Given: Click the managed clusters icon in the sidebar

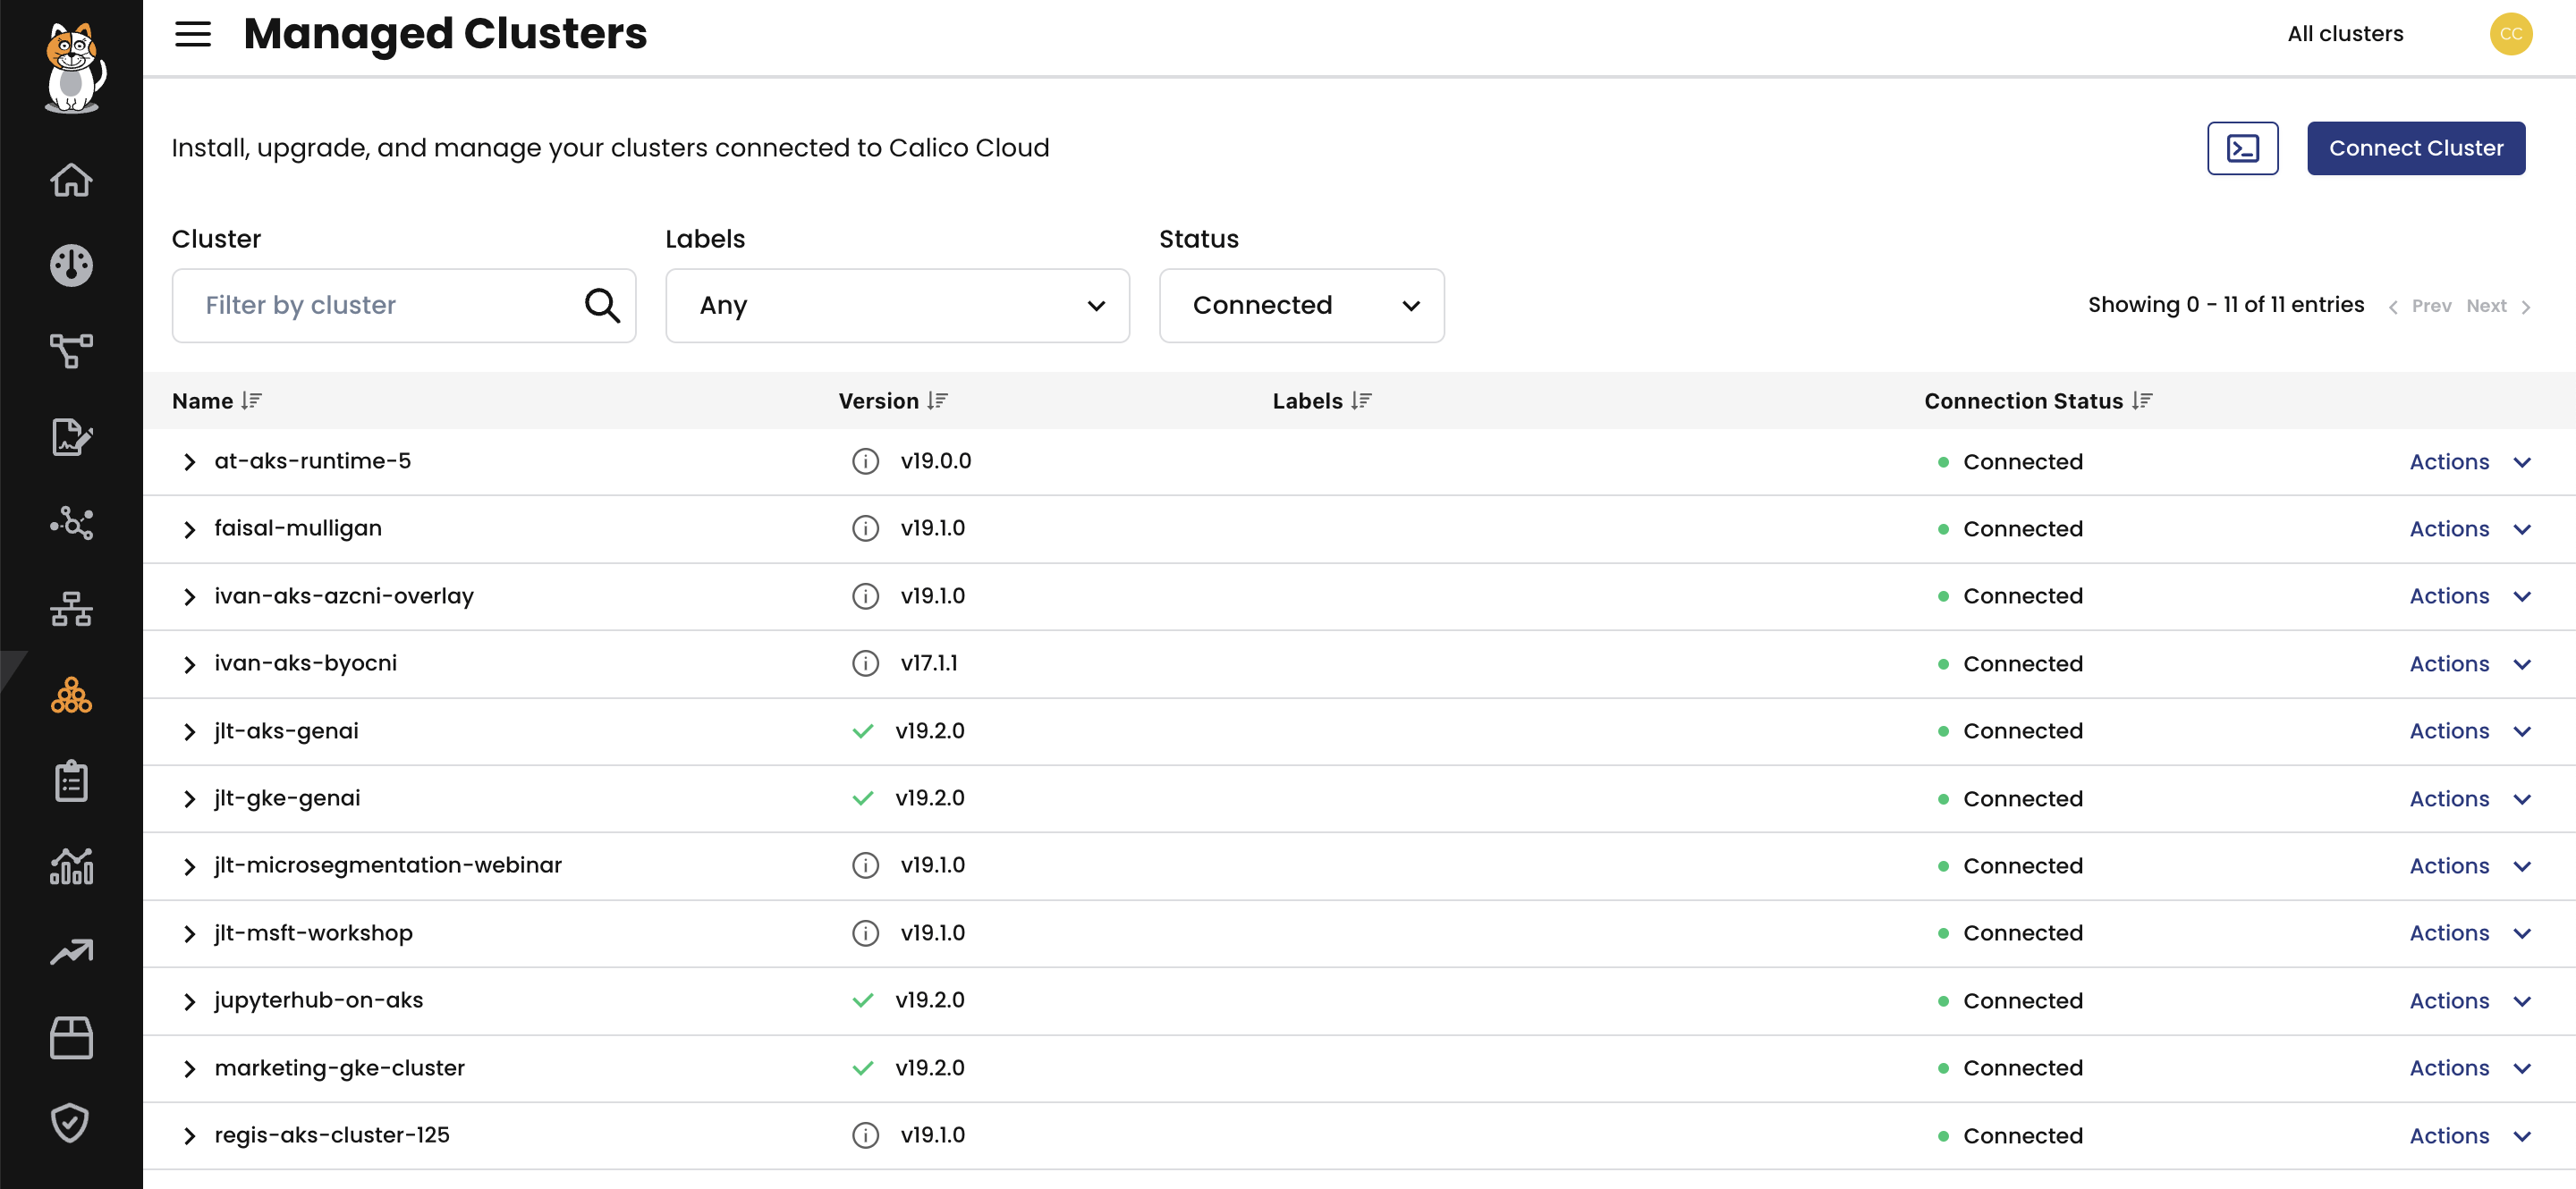Looking at the screenshot, I should (71, 696).
